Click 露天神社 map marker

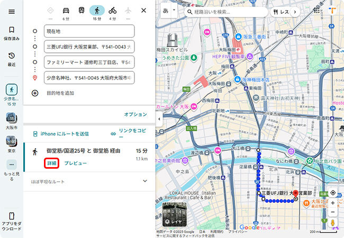click(x=256, y=98)
